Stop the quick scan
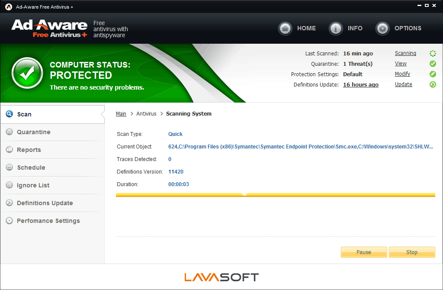 point(412,252)
